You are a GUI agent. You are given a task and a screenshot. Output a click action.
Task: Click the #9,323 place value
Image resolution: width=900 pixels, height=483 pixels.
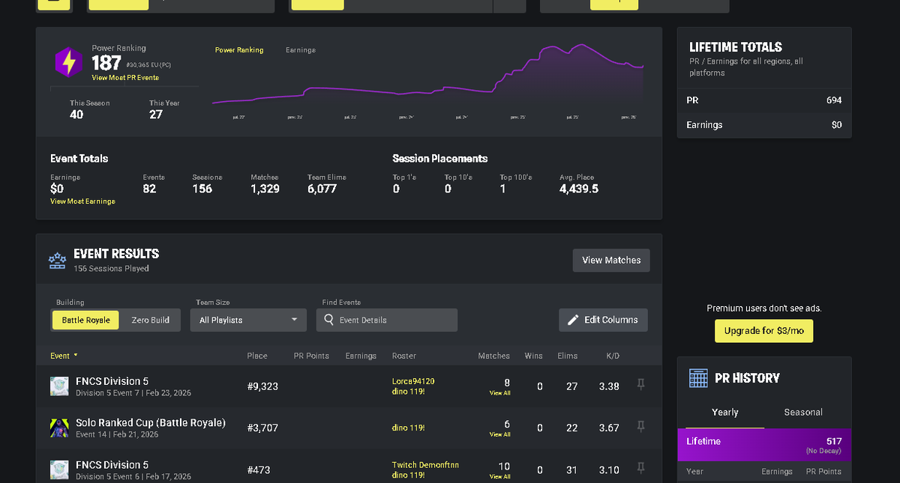tap(262, 386)
